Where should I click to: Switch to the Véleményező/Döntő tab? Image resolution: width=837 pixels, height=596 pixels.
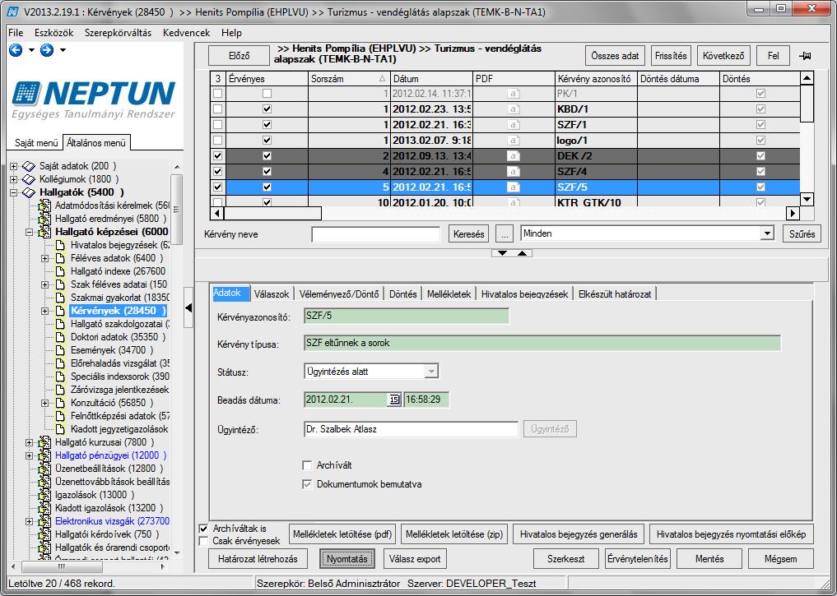(x=339, y=293)
